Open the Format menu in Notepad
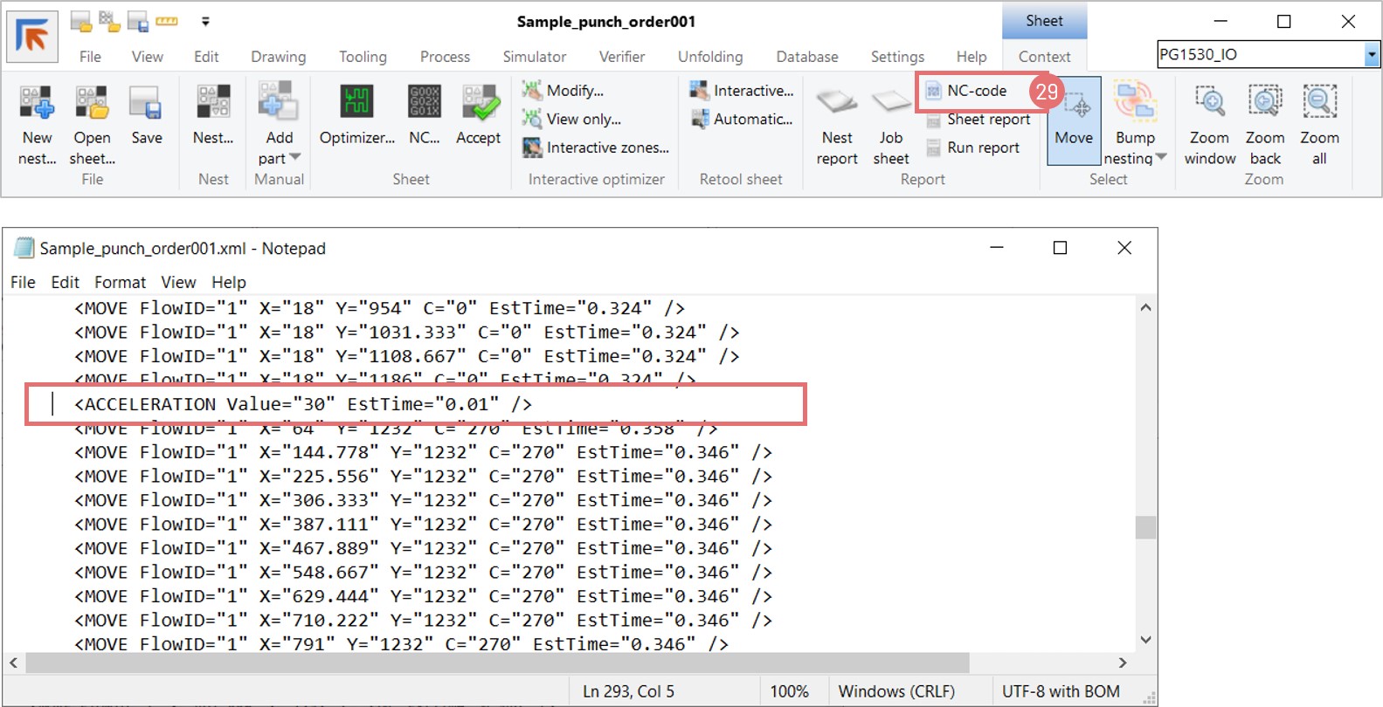1383x707 pixels. coord(120,282)
